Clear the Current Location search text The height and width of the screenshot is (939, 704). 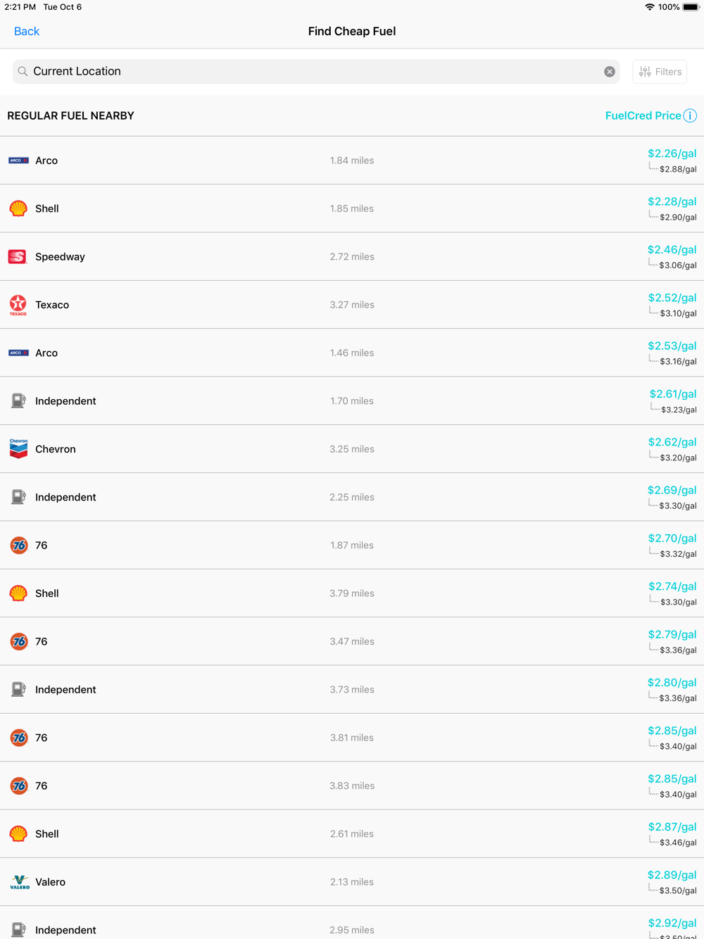pyautogui.click(x=610, y=72)
